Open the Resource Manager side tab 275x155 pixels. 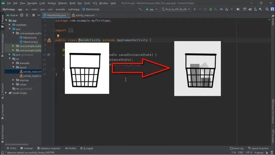tap(3, 44)
